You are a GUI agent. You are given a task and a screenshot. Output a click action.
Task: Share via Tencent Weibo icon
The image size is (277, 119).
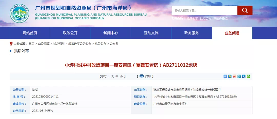[239, 76]
